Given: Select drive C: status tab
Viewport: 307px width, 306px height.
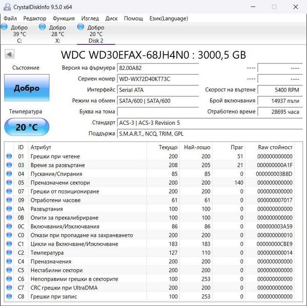Looking at the screenshot, I should [x=19, y=34].
